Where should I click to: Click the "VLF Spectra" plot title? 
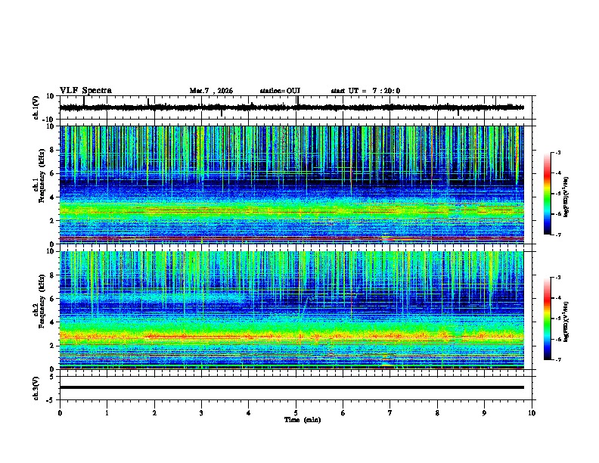coord(85,91)
